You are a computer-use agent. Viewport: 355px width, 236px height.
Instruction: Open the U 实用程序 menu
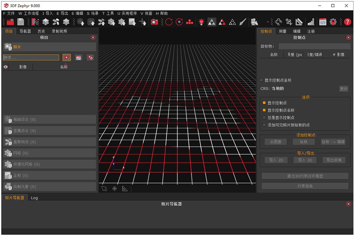127,13
